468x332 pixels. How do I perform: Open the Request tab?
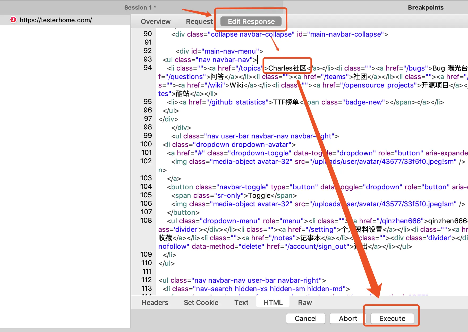(x=199, y=21)
